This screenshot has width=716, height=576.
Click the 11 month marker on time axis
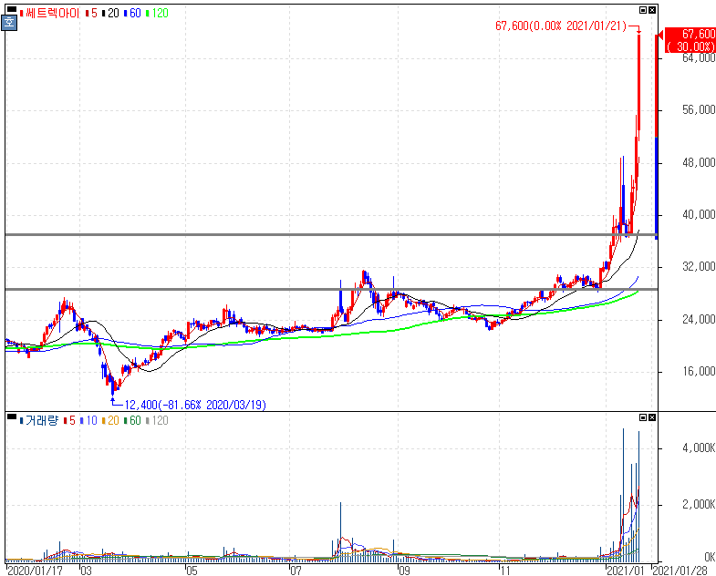point(504,571)
